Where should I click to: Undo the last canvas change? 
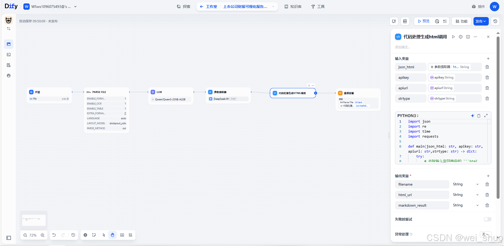pyautogui.click(x=54, y=235)
